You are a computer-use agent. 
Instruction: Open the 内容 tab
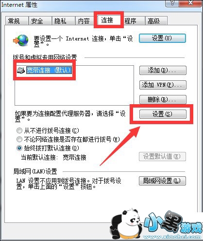click(84, 21)
